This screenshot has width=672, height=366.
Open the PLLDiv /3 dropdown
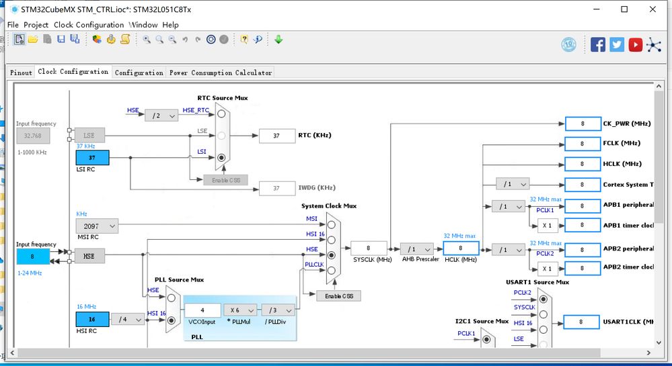tap(278, 310)
